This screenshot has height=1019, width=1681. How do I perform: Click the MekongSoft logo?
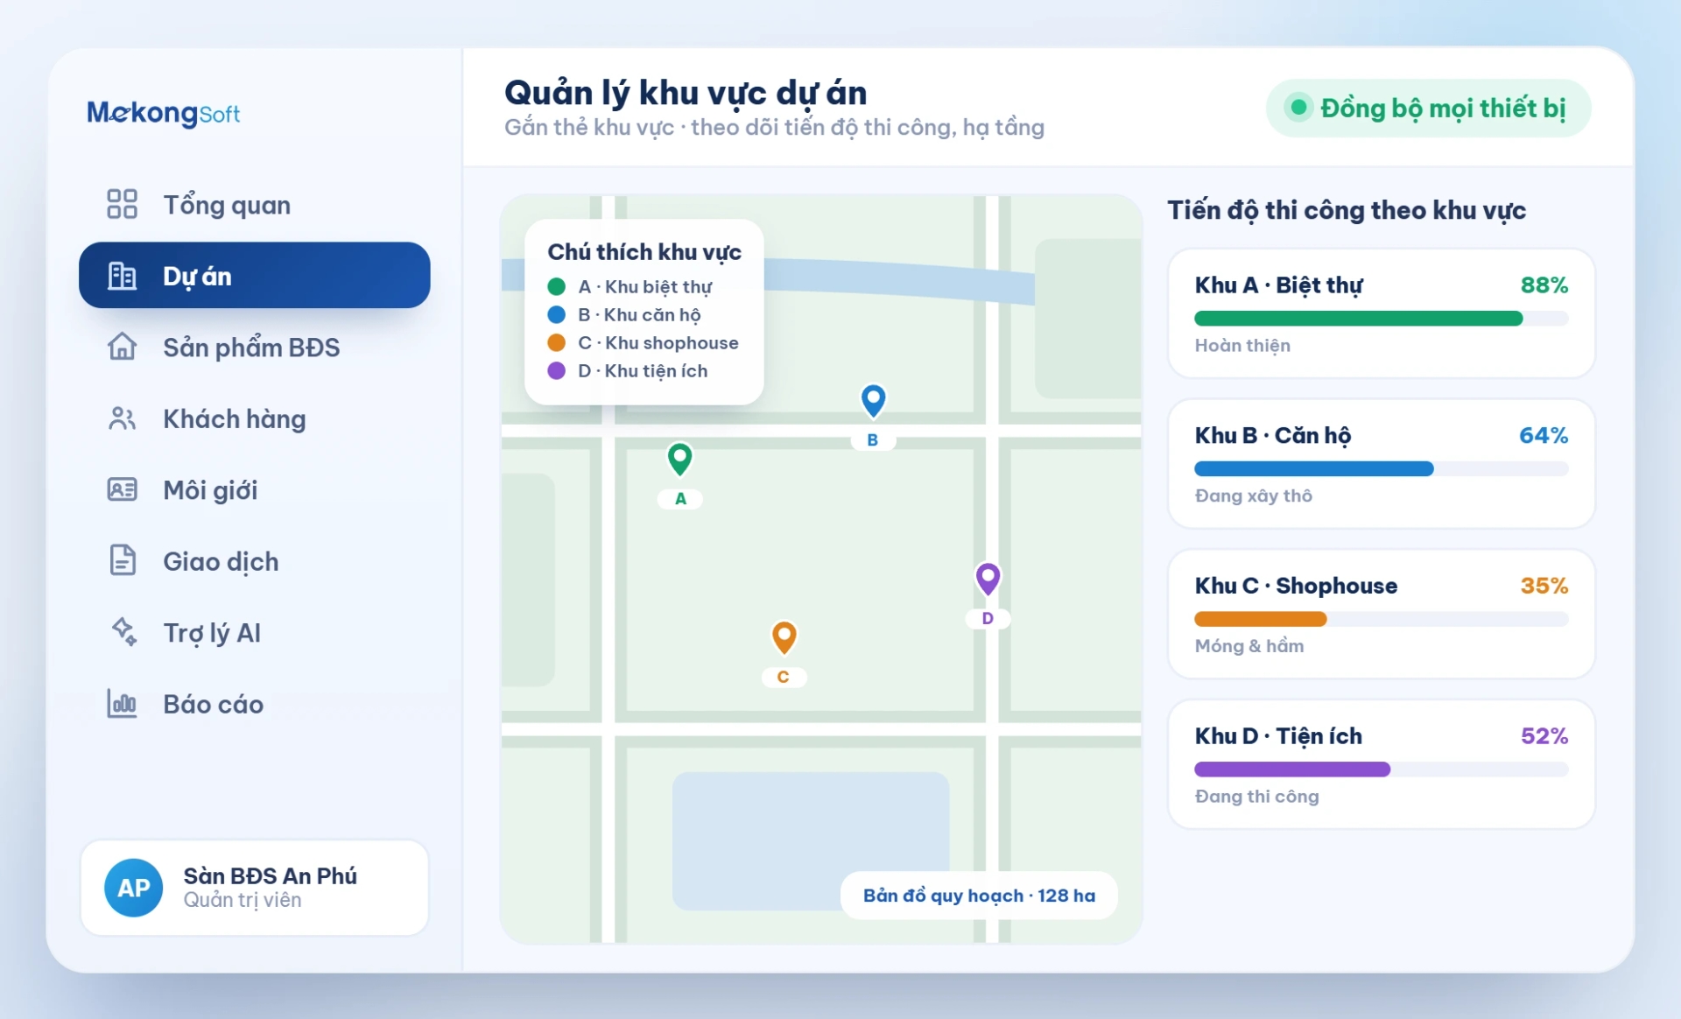(163, 113)
